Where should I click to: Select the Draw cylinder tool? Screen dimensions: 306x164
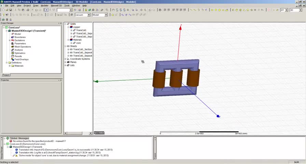(237, 10)
